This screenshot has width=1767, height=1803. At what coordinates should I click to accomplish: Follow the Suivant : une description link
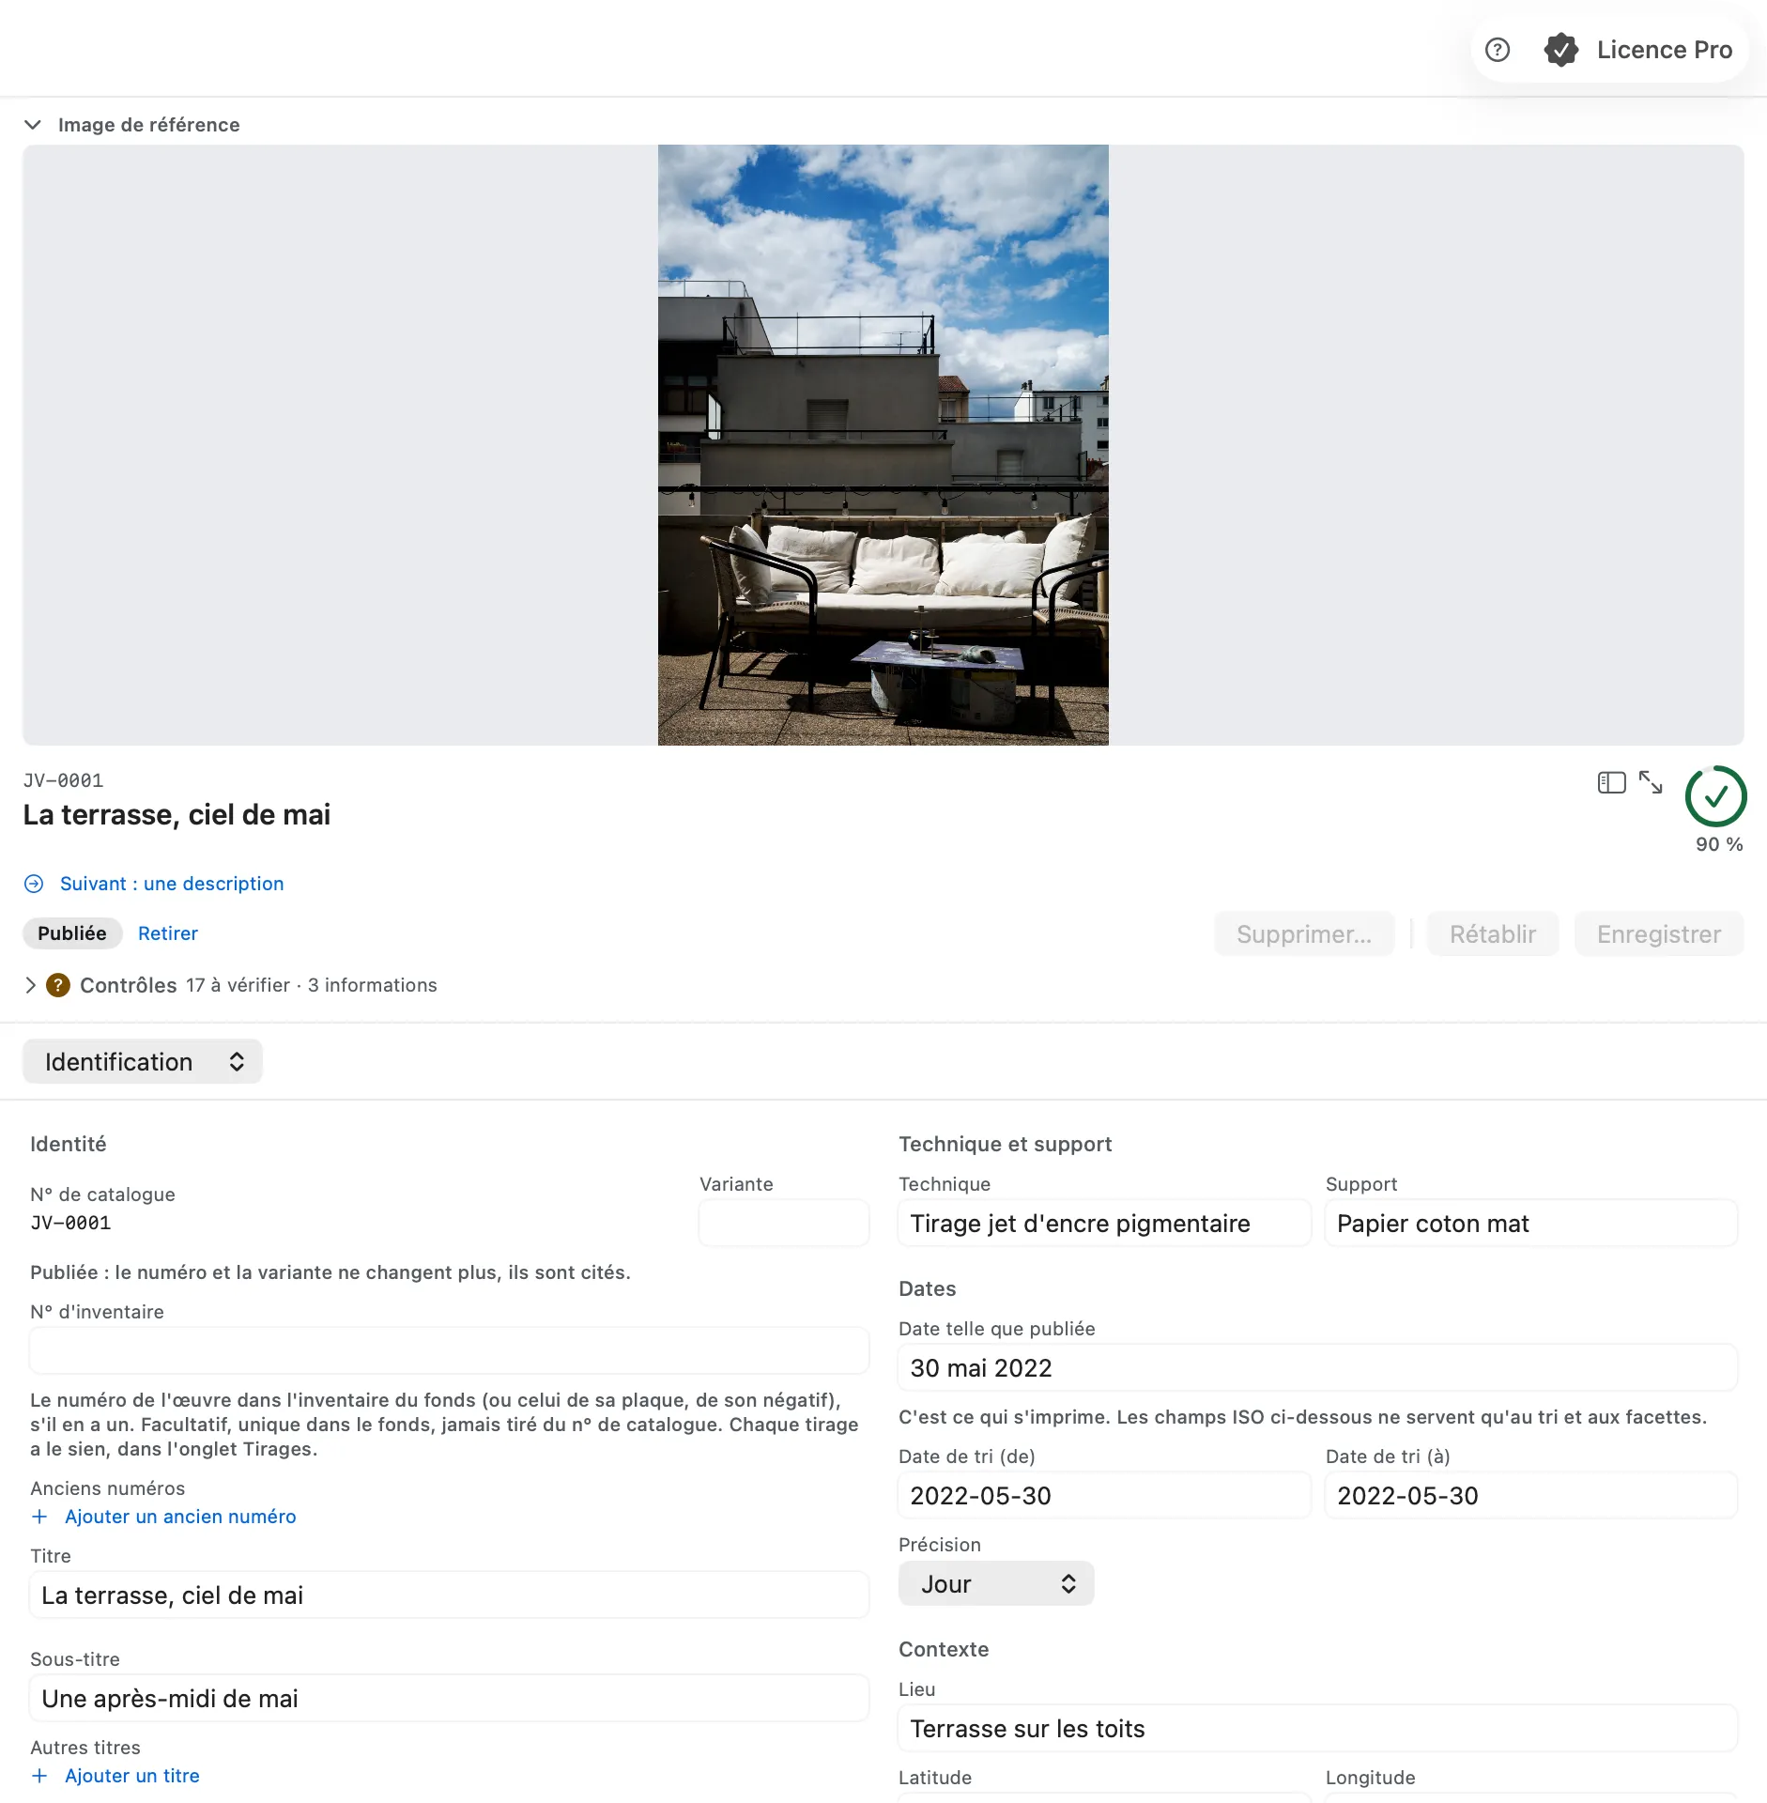pyautogui.click(x=172, y=884)
